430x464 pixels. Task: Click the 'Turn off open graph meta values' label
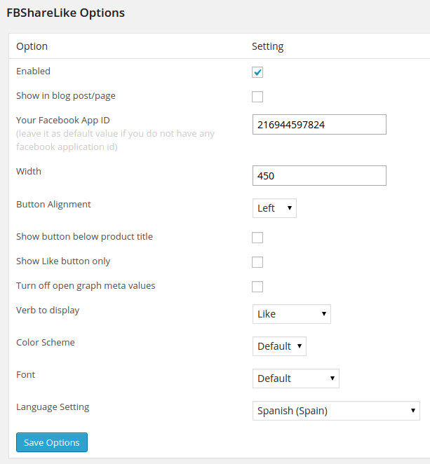(86, 286)
